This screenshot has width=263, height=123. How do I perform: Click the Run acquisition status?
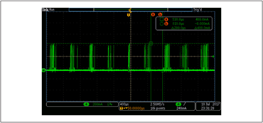[x=52, y=10]
